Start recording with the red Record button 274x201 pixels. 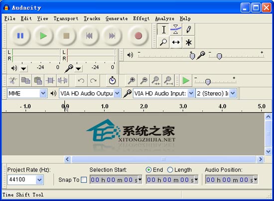pos(138,36)
